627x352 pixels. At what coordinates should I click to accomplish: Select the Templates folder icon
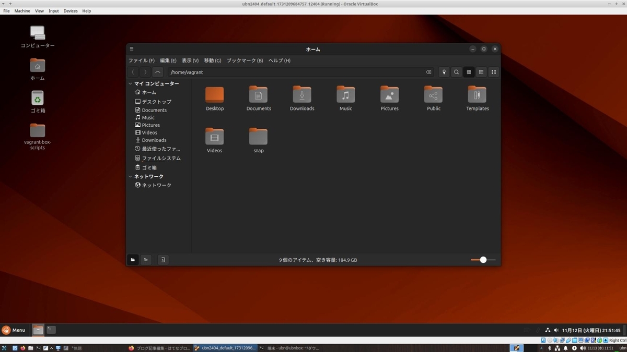pyautogui.click(x=477, y=95)
